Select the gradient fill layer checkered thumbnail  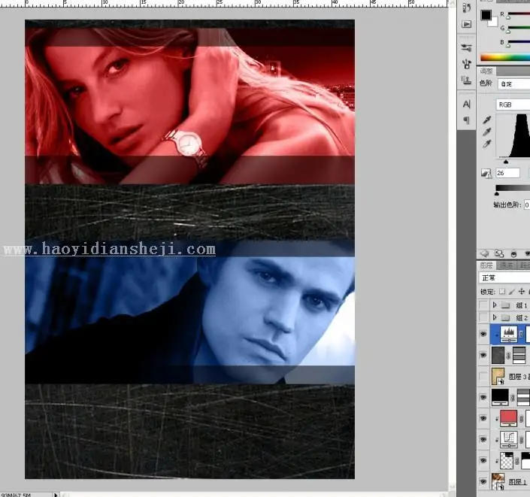507,460
